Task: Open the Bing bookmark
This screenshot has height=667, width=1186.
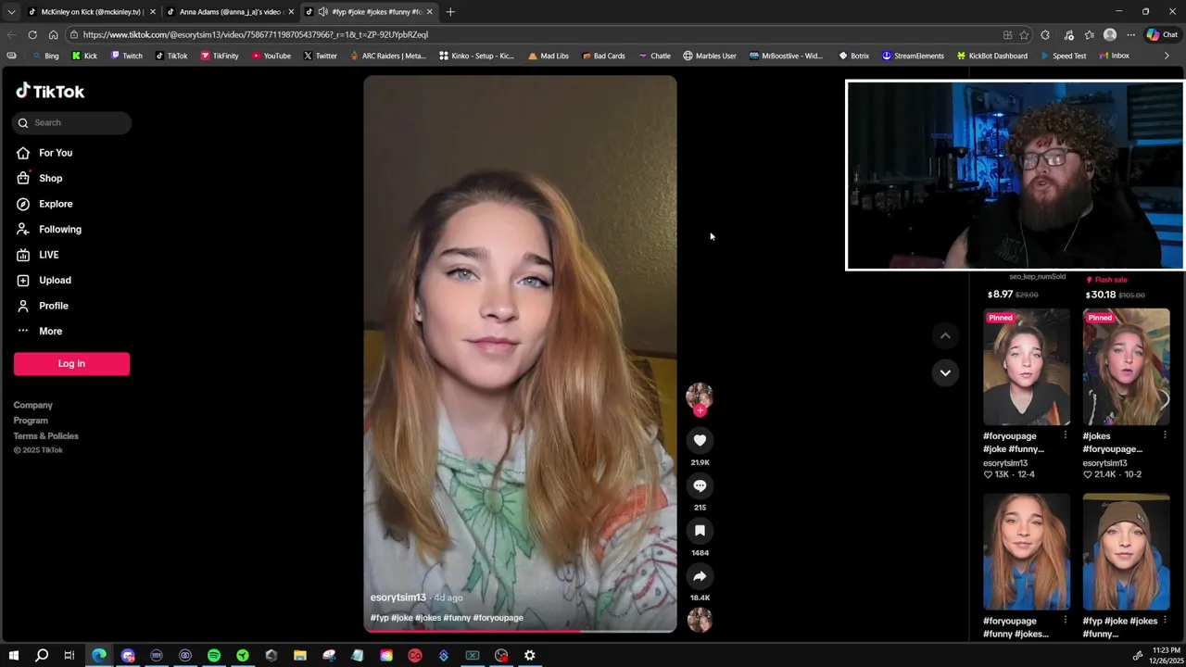Action: click(44, 56)
